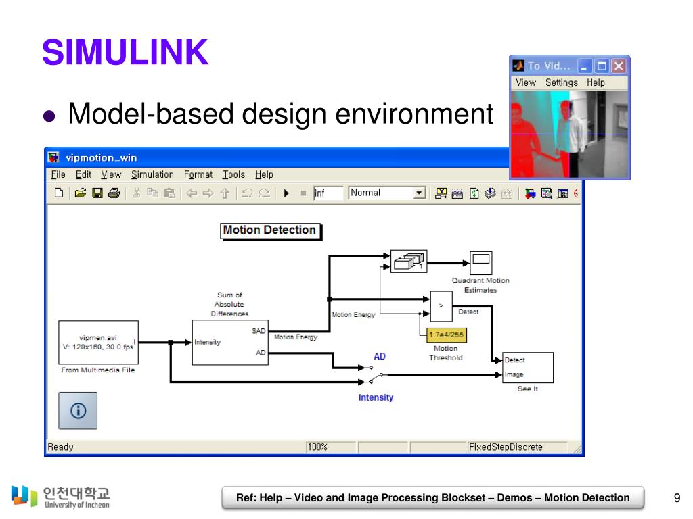The height and width of the screenshot is (519, 693).
Task: Open View menu in To Video window
Action: pos(525,82)
